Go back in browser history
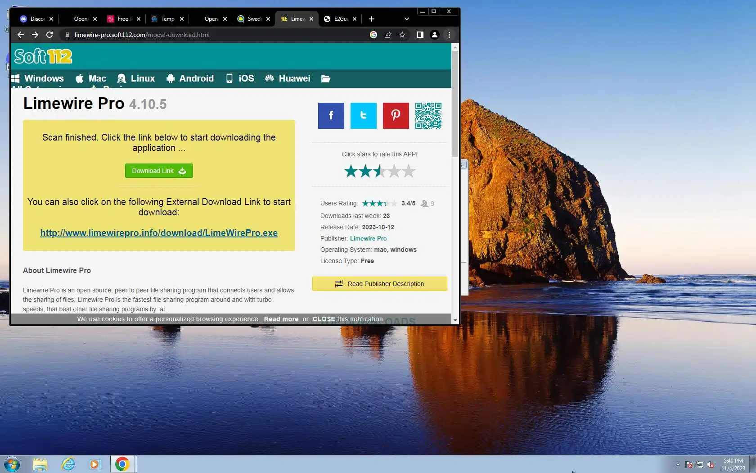The image size is (756, 473). [x=20, y=35]
